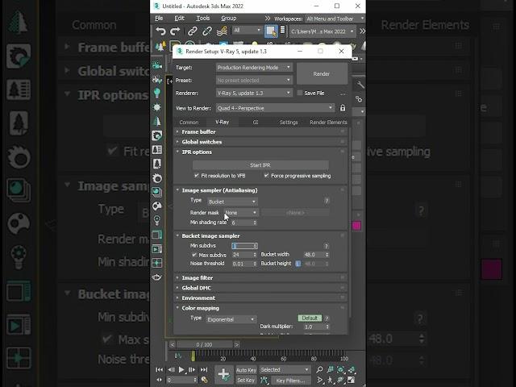This screenshot has height=387, width=516.
Task: Expand the menu bar overflow arrows
Action: tap(268, 19)
